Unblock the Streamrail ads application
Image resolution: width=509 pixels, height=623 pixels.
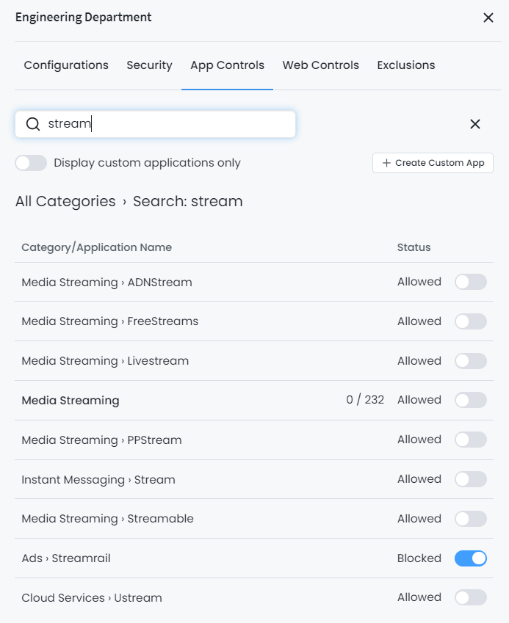470,558
